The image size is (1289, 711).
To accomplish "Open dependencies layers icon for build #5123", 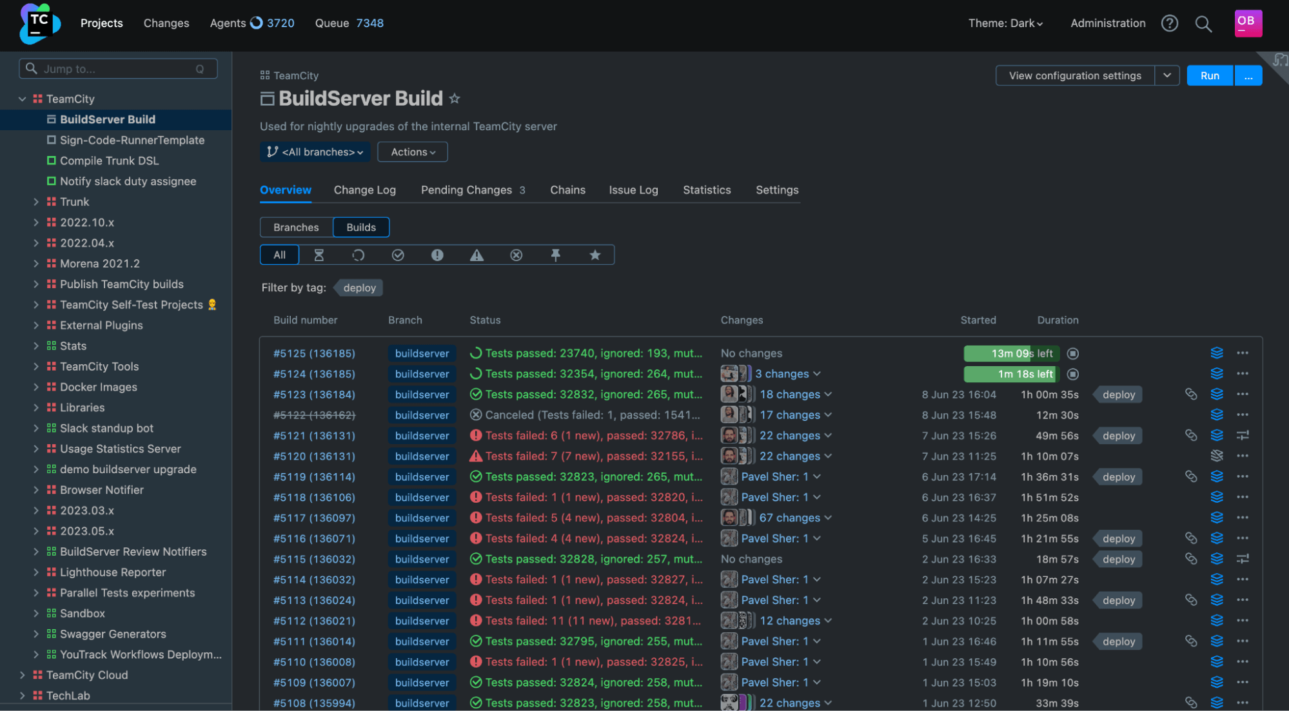I will coord(1217,394).
